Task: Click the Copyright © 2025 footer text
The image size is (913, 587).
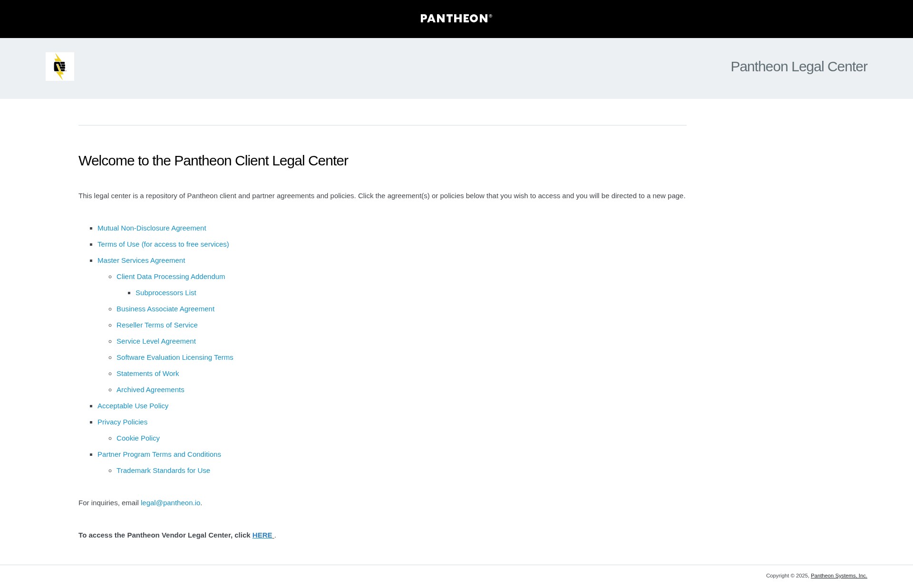Action: tap(787, 576)
